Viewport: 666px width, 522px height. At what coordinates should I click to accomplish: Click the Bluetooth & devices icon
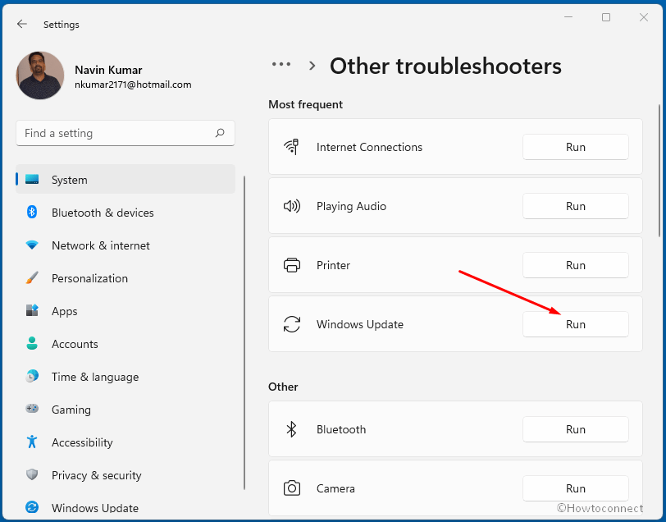[32, 212]
